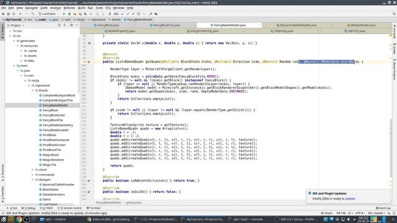397x223 pixels.
Task: Click the Git commit checkmark icon
Action: (x=128, y=14)
